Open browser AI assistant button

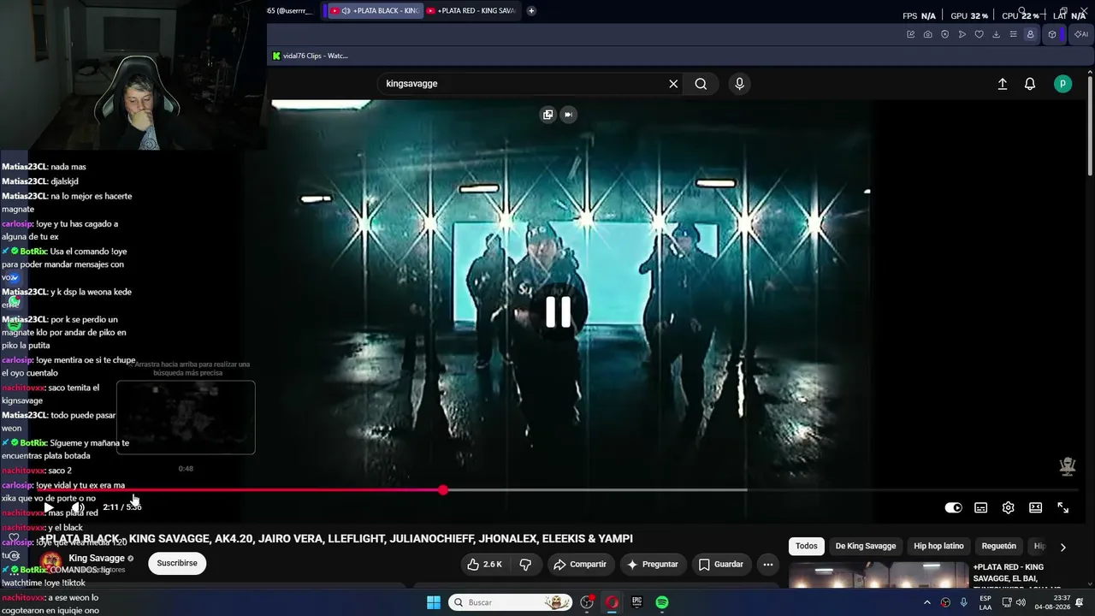click(x=1080, y=34)
